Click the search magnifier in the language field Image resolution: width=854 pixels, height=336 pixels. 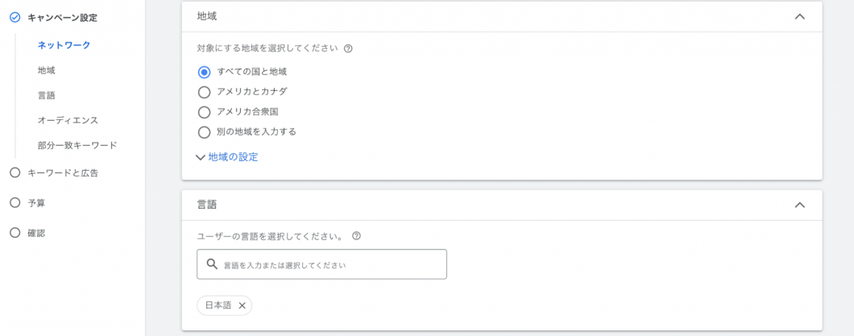(x=213, y=264)
